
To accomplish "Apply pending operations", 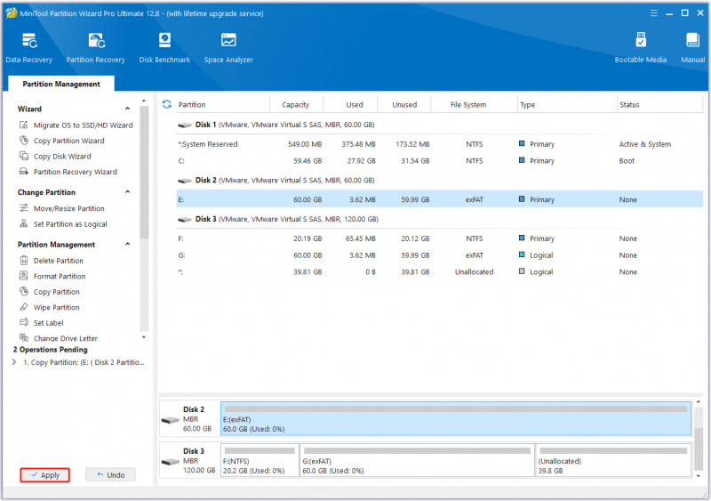I will [45, 475].
